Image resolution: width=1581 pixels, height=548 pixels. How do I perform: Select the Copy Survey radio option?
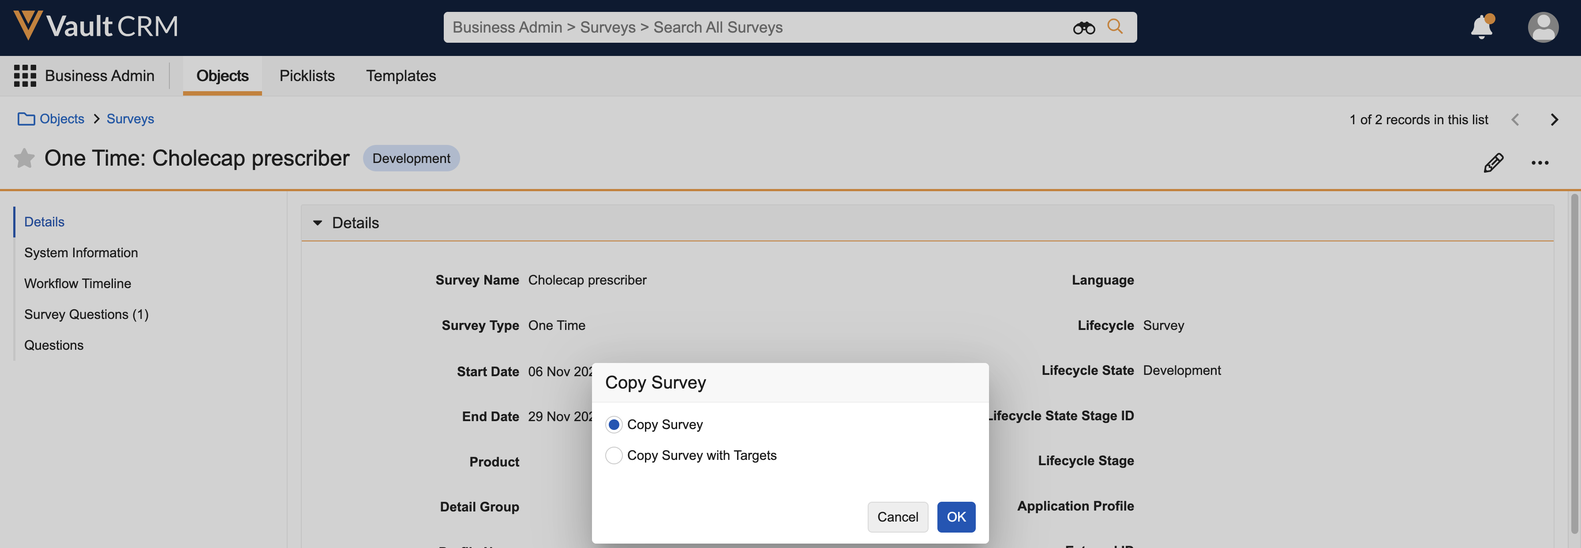[x=613, y=424]
